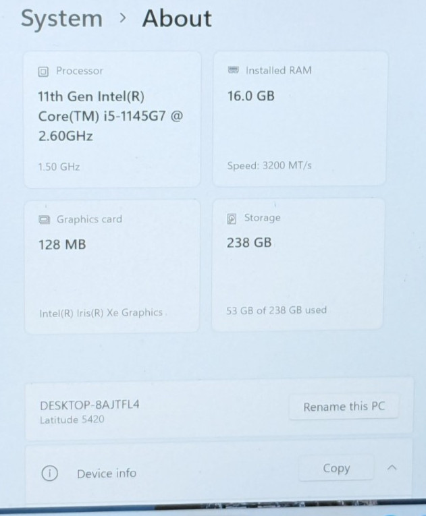Click Rename this PC button
Screen dimensions: 426x516
344,407
